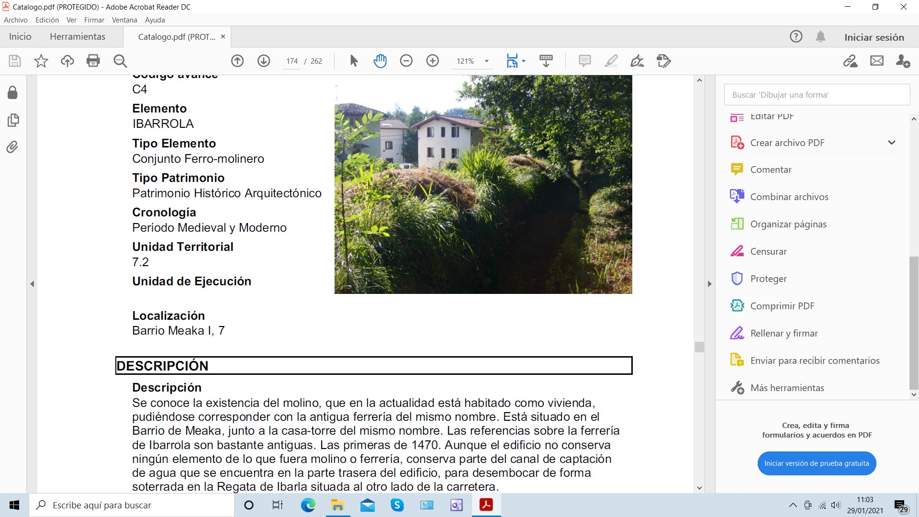
Task: Add a sticky note comment
Action: 584,61
